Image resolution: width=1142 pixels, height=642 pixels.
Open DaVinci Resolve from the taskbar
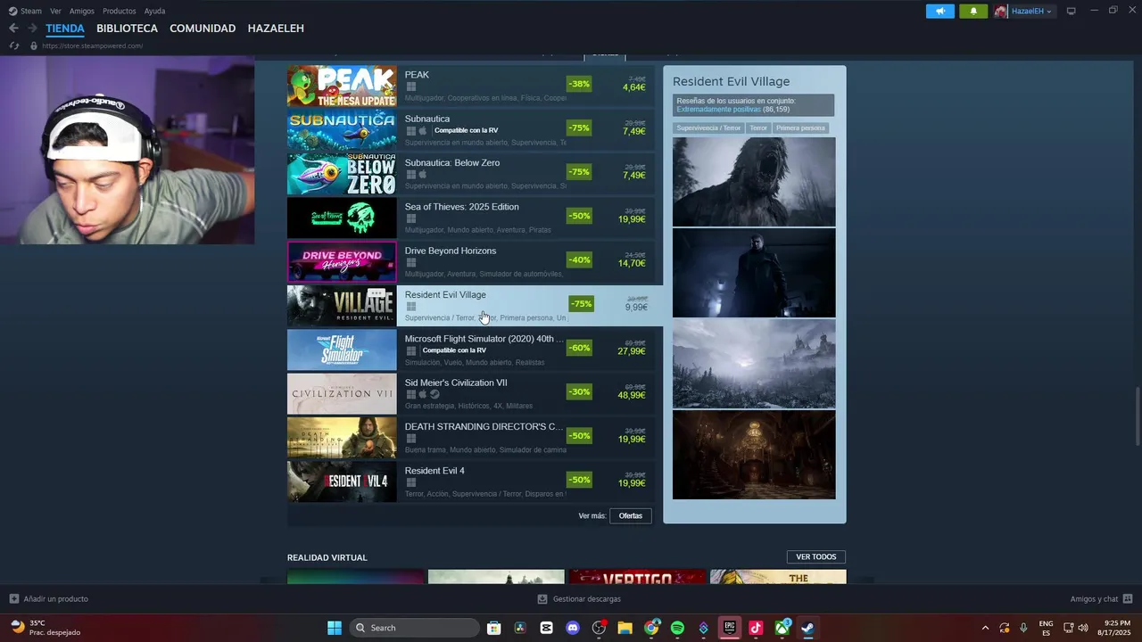point(520,628)
